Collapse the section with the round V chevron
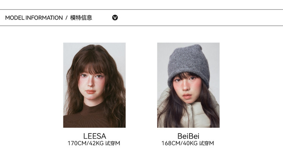Screen dimensions: 283x164 click(x=115, y=17)
